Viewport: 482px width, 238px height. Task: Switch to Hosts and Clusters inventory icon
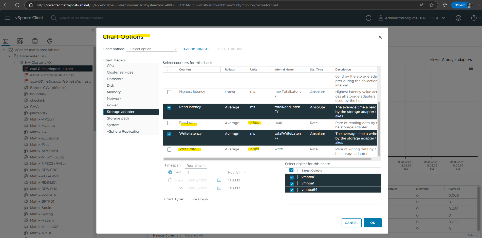pyautogui.click(x=6, y=41)
